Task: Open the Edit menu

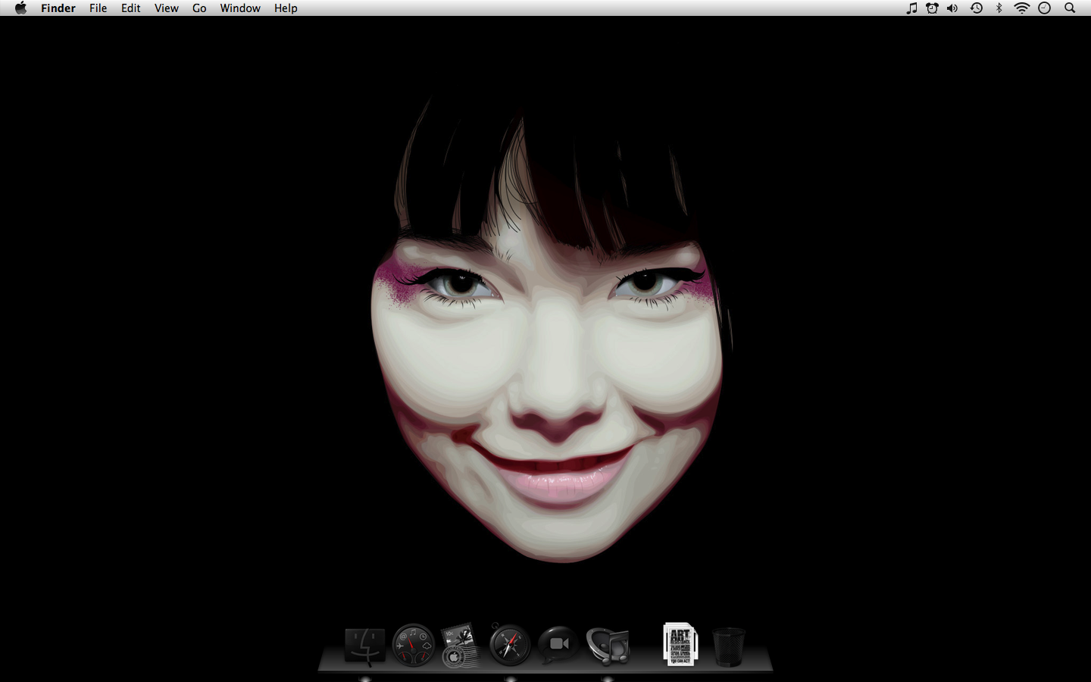Action: point(131,8)
